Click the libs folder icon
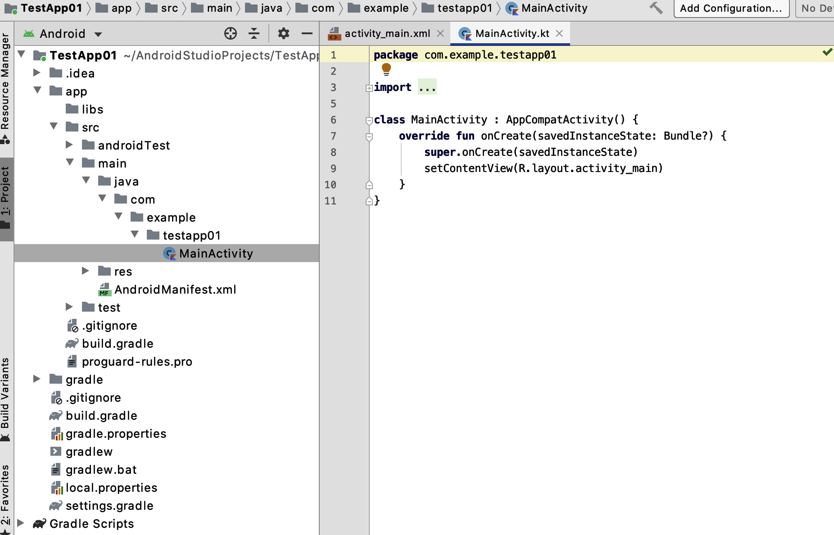834x535 pixels. click(72, 109)
